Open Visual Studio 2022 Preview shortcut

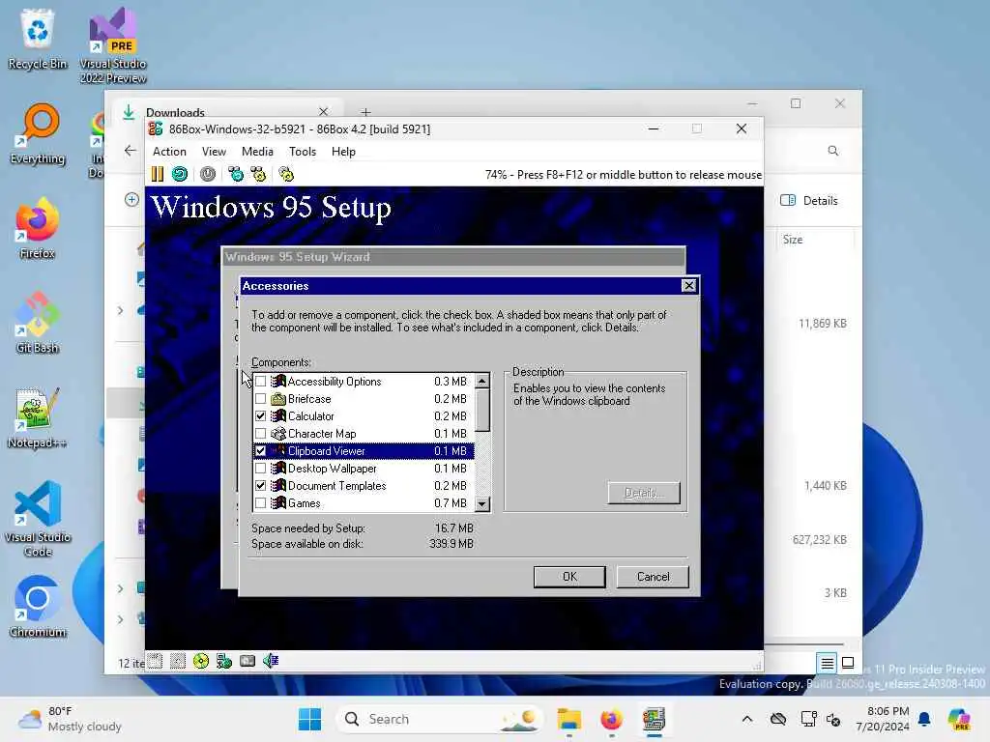(113, 45)
